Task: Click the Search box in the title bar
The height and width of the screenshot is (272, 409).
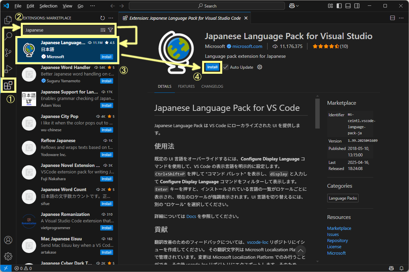Action: (207, 5)
